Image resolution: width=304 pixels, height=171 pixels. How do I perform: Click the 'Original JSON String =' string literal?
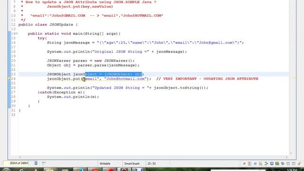(121, 52)
